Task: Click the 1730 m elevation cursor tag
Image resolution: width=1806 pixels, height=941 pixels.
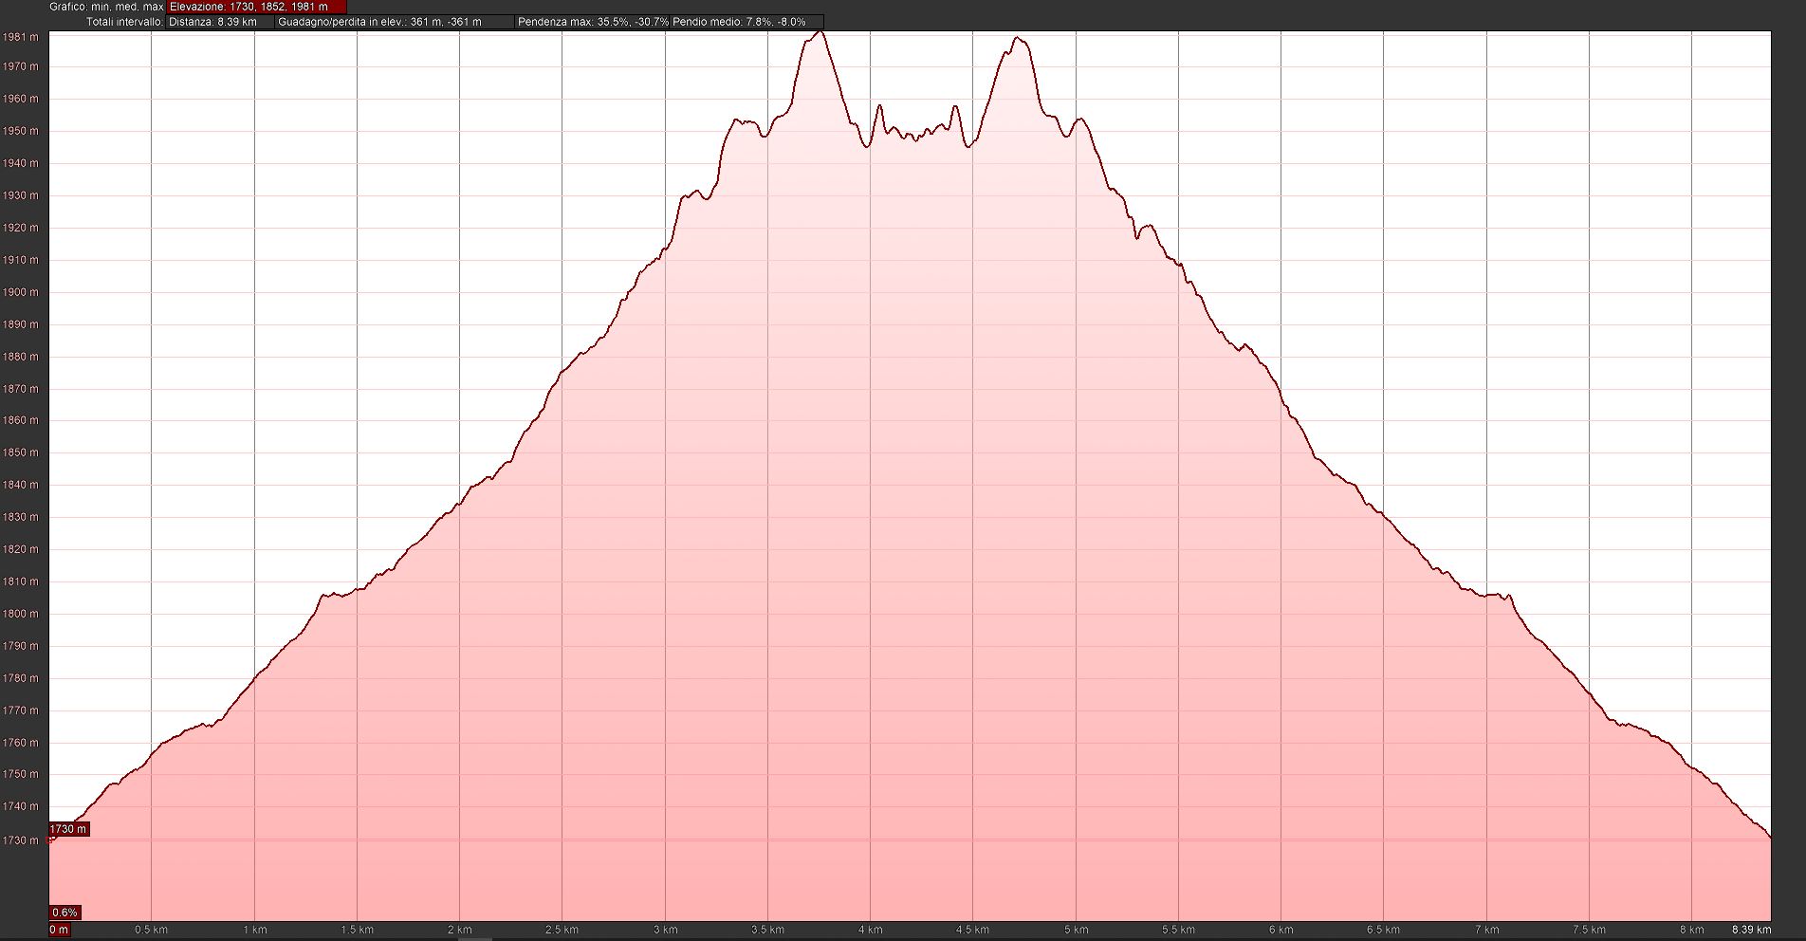Action: (x=68, y=829)
